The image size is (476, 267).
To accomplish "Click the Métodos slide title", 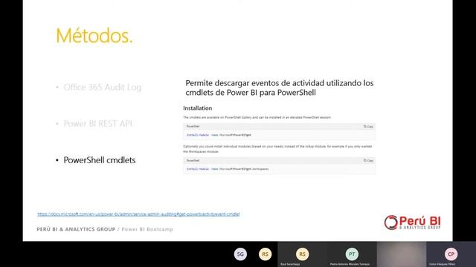I will 94,36.
